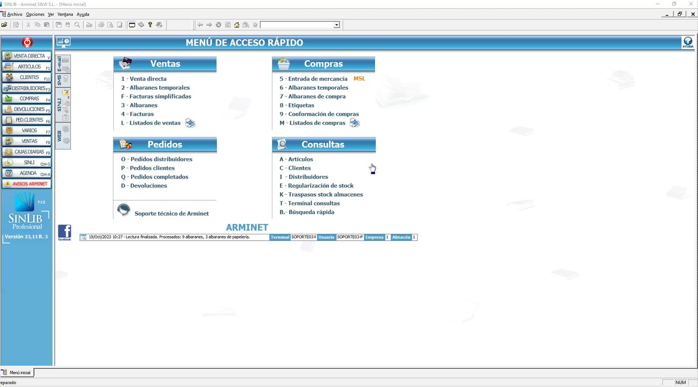
Task: Click the VENTAS F8 sidebar button
Action: pyautogui.click(x=27, y=141)
